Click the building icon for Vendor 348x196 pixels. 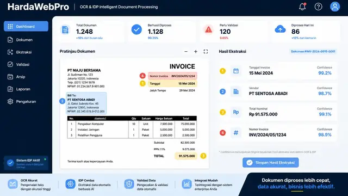coord(236,91)
